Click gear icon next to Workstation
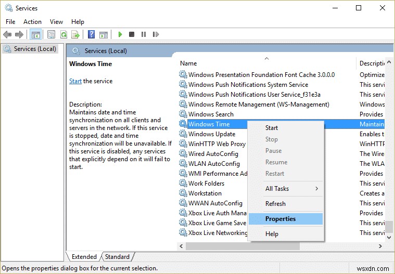The image size is (395, 274). click(x=183, y=193)
